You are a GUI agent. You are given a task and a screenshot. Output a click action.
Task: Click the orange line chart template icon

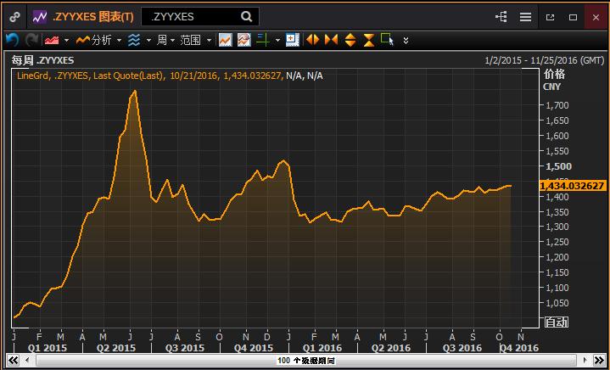click(225, 40)
